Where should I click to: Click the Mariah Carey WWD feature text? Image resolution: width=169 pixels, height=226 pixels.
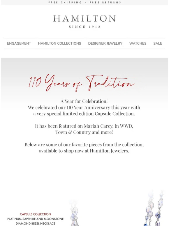84,126
